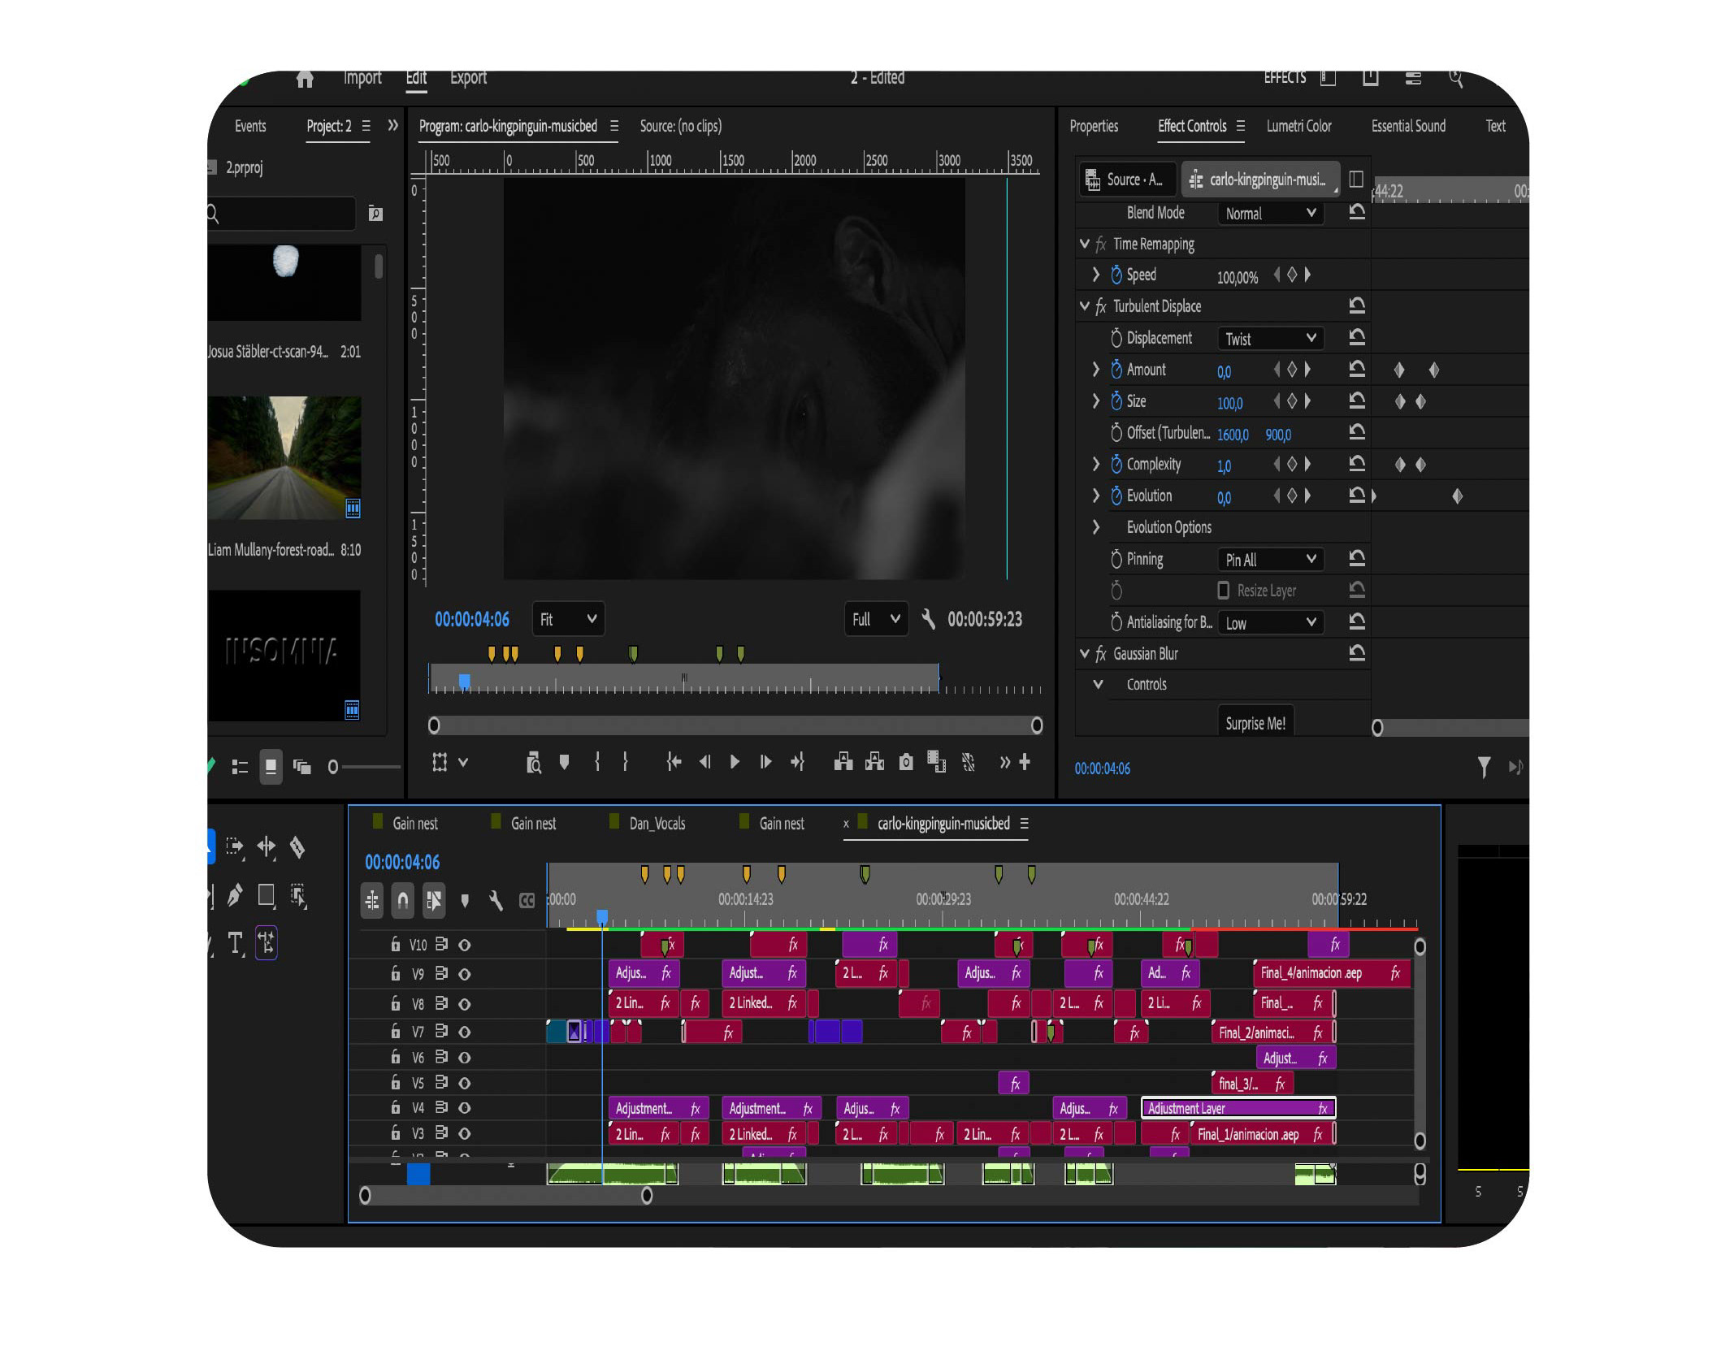Select the Ripple Edit tool
The image size is (1734, 1355).
tap(266, 847)
